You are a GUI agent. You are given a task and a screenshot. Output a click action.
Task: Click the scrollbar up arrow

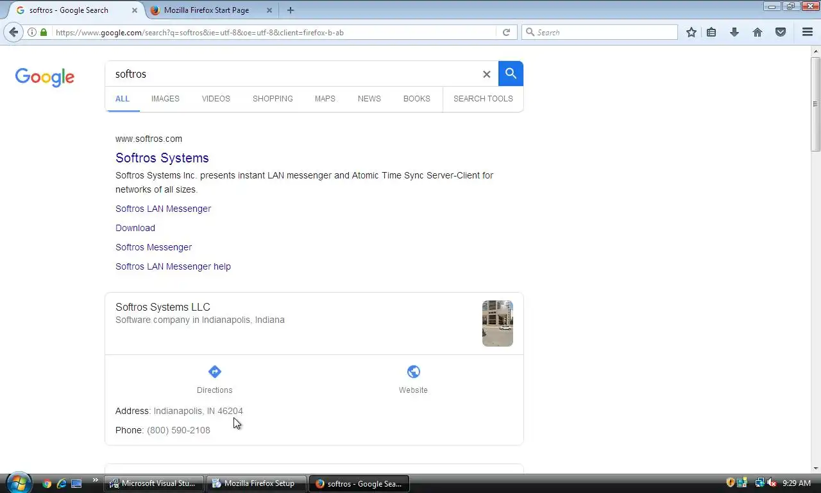[x=816, y=50]
